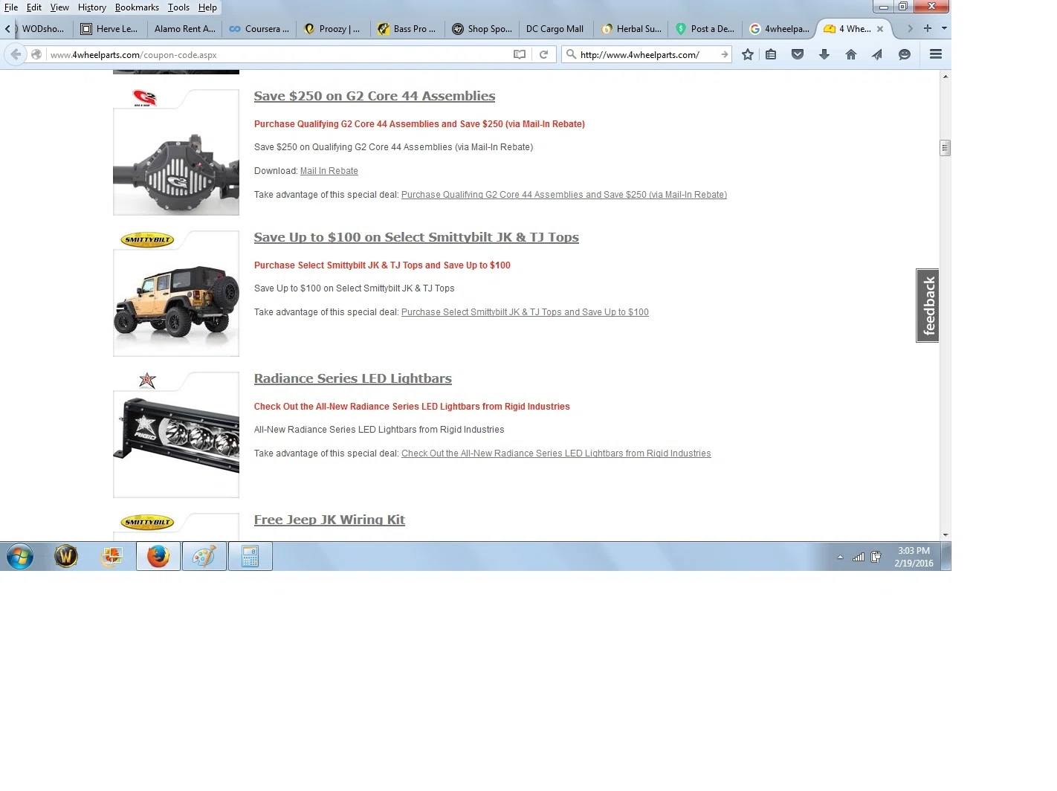Reload the page with refresh icon

click(x=543, y=54)
